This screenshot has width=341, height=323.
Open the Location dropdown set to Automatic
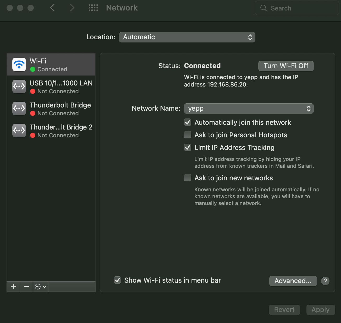point(187,37)
